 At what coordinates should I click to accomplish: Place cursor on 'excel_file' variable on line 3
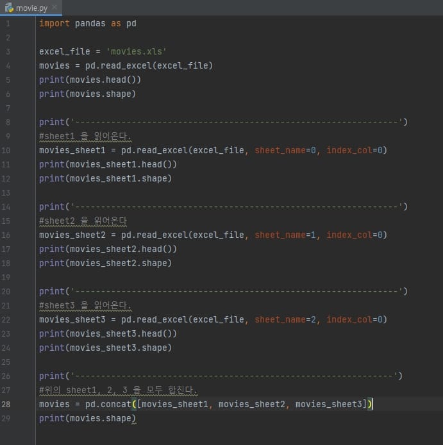(x=65, y=52)
